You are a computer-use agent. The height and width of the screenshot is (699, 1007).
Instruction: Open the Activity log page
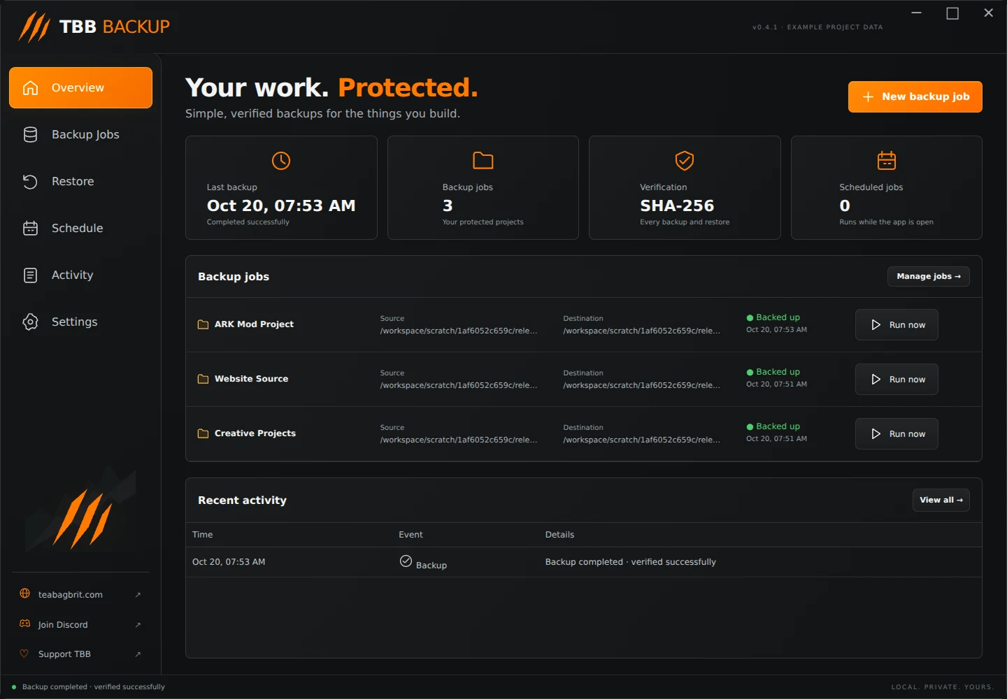pyautogui.click(x=80, y=275)
